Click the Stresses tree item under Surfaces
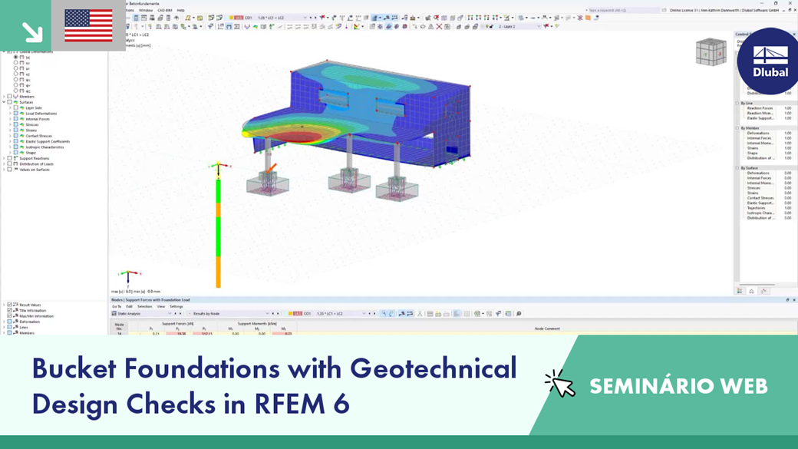The width and height of the screenshot is (798, 449). (x=32, y=124)
